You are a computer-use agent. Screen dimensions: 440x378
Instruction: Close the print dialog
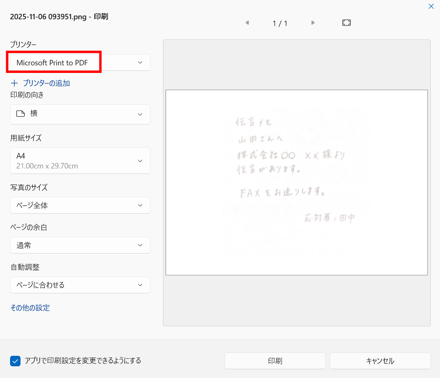431,6
